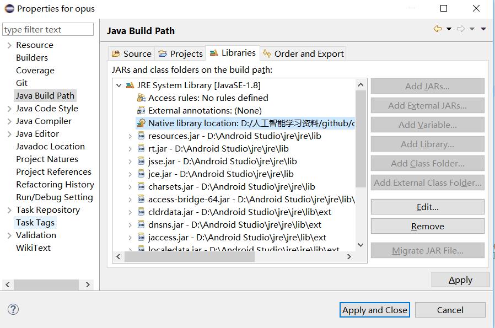Select Builders in the sidebar

coord(32,58)
